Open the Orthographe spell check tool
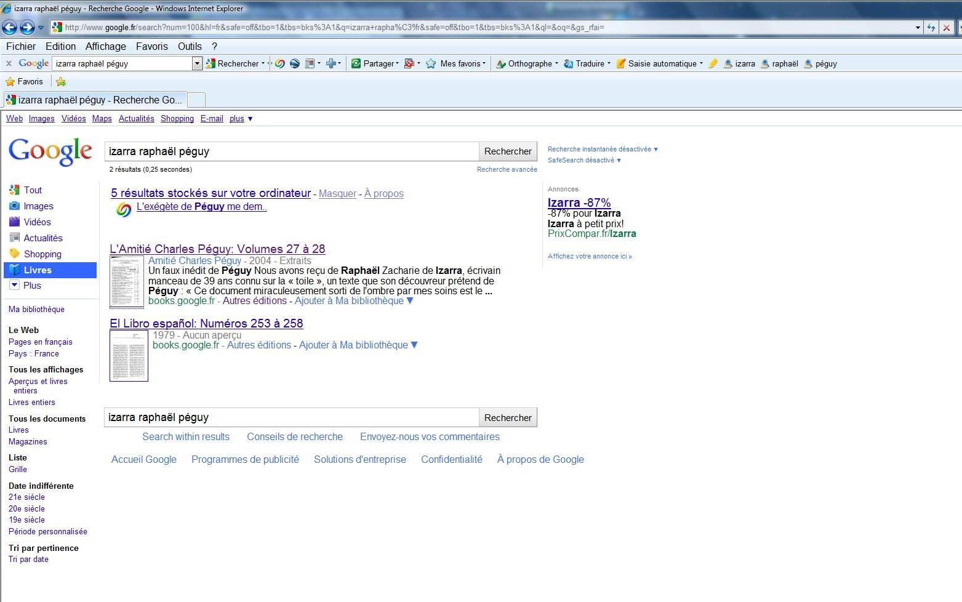Image resolution: width=962 pixels, height=602 pixels. coord(525,63)
